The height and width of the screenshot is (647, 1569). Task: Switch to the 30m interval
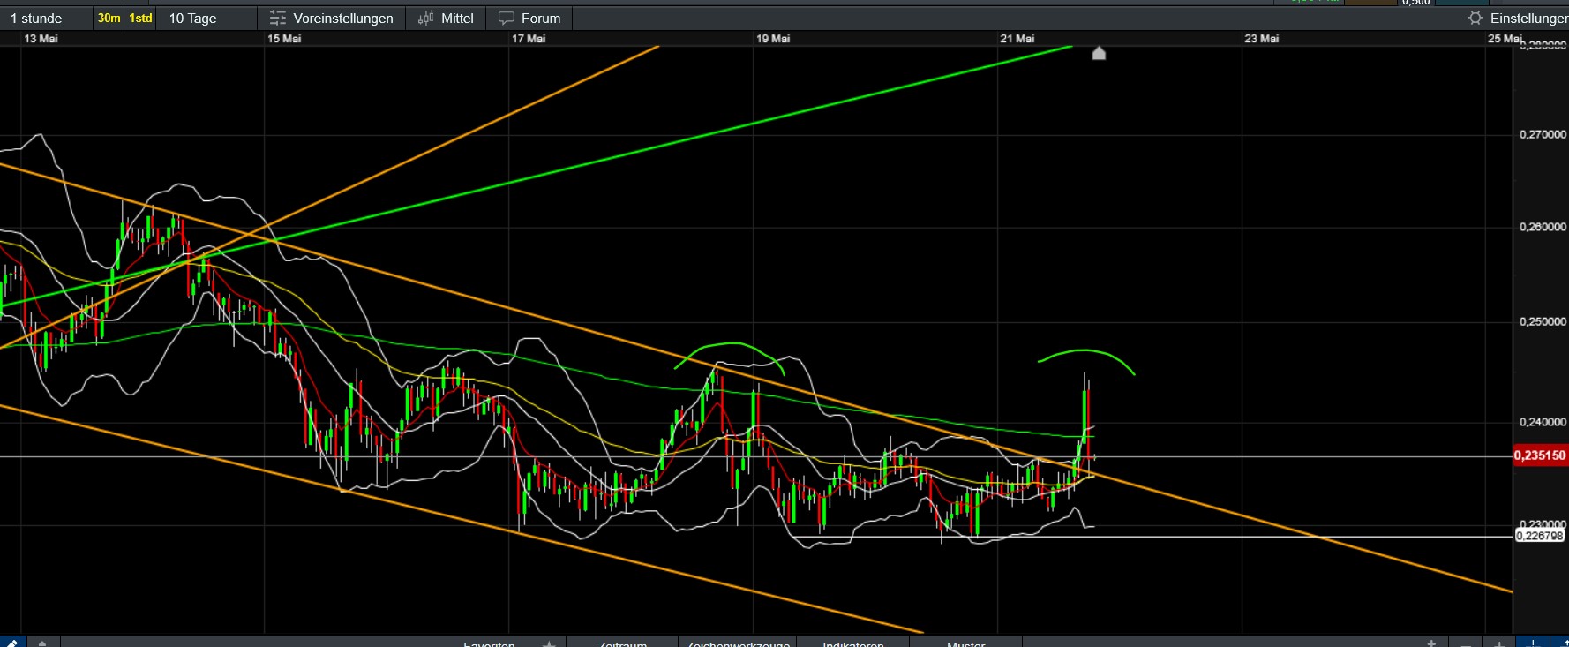click(109, 18)
